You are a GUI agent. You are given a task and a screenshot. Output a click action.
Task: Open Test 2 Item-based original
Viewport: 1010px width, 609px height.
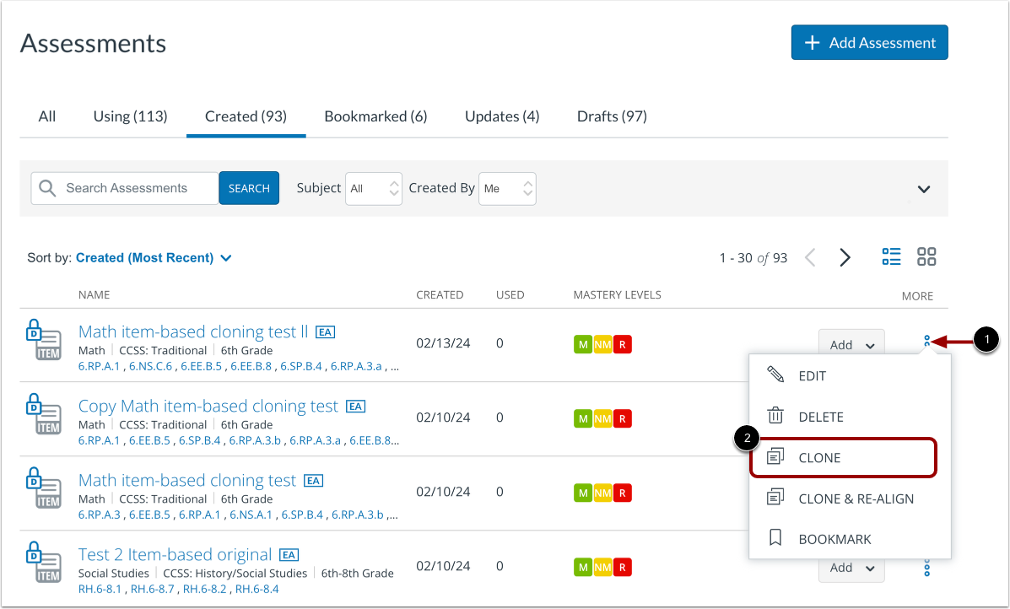pos(176,554)
